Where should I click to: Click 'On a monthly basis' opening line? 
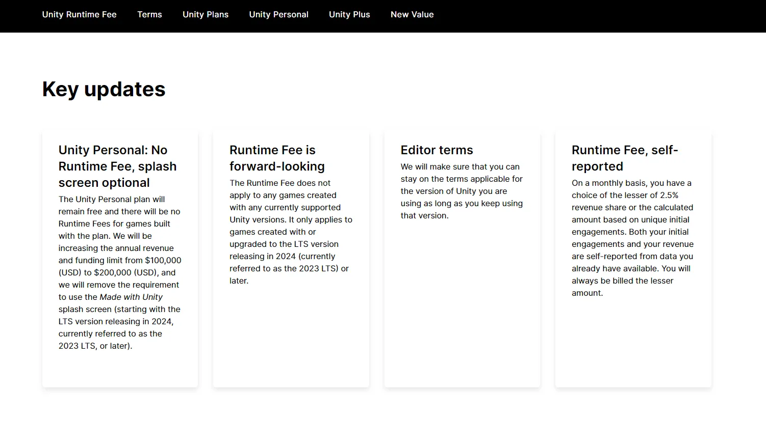click(631, 183)
